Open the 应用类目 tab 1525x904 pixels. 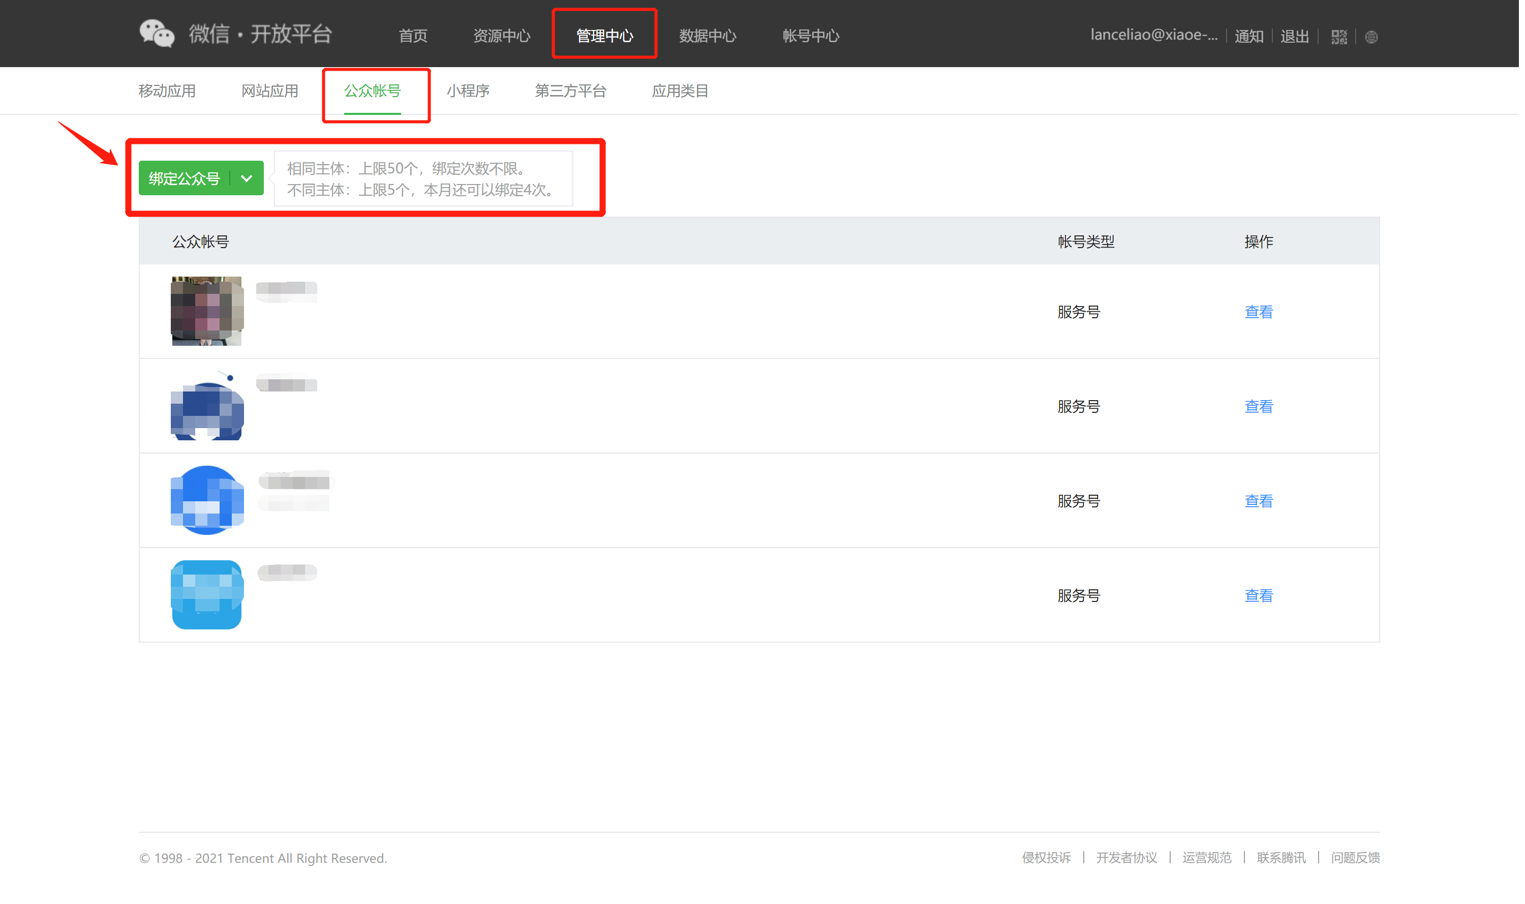pyautogui.click(x=683, y=92)
